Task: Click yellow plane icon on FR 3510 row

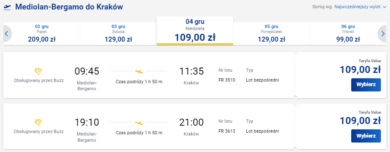Action: pyautogui.click(x=139, y=72)
